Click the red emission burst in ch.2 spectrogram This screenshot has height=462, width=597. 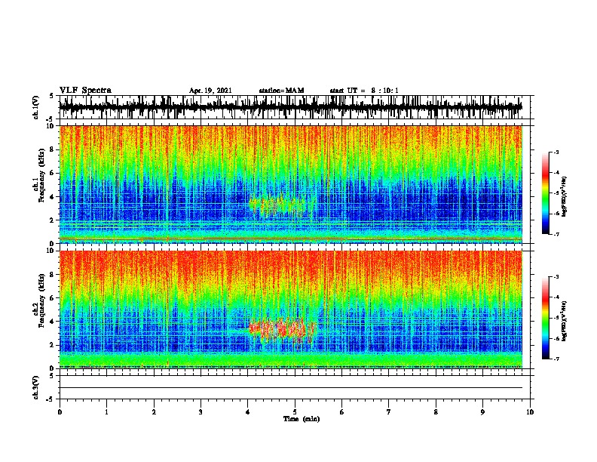(282, 330)
